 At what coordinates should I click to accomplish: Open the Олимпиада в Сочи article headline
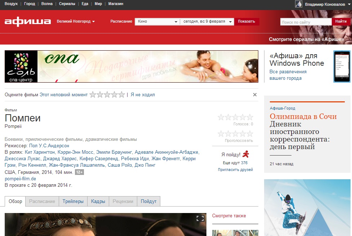(303, 116)
